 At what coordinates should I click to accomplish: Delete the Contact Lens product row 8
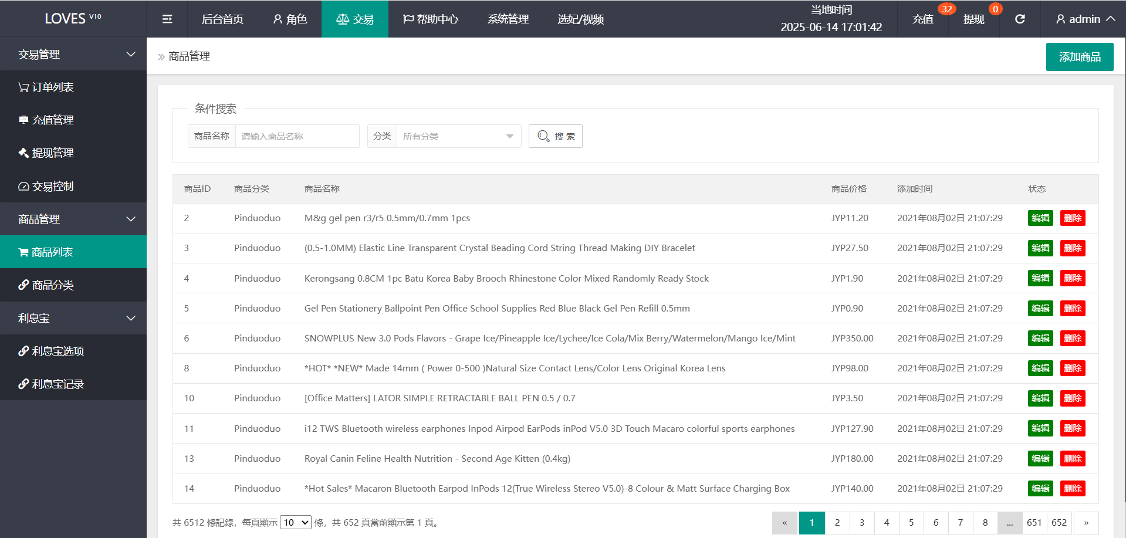1073,368
